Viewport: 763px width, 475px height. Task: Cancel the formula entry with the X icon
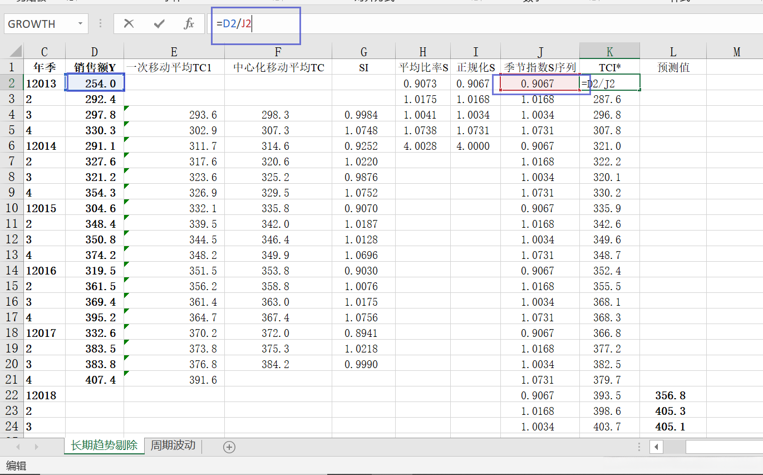[129, 23]
